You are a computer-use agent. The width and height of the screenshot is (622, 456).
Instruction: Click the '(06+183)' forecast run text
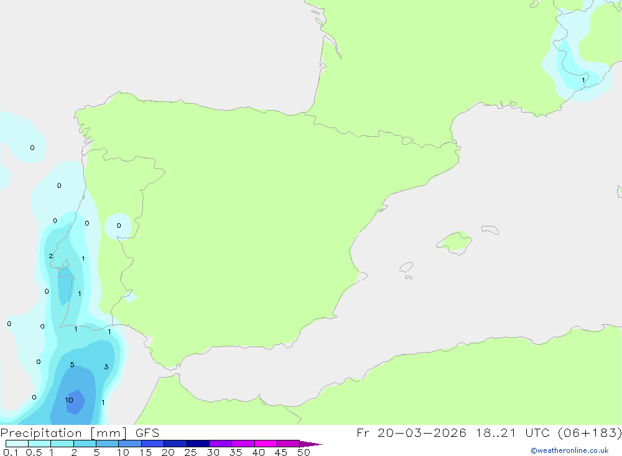point(590,432)
